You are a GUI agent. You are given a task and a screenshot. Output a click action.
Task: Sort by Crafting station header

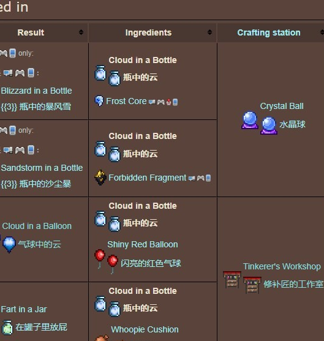[x=269, y=32]
